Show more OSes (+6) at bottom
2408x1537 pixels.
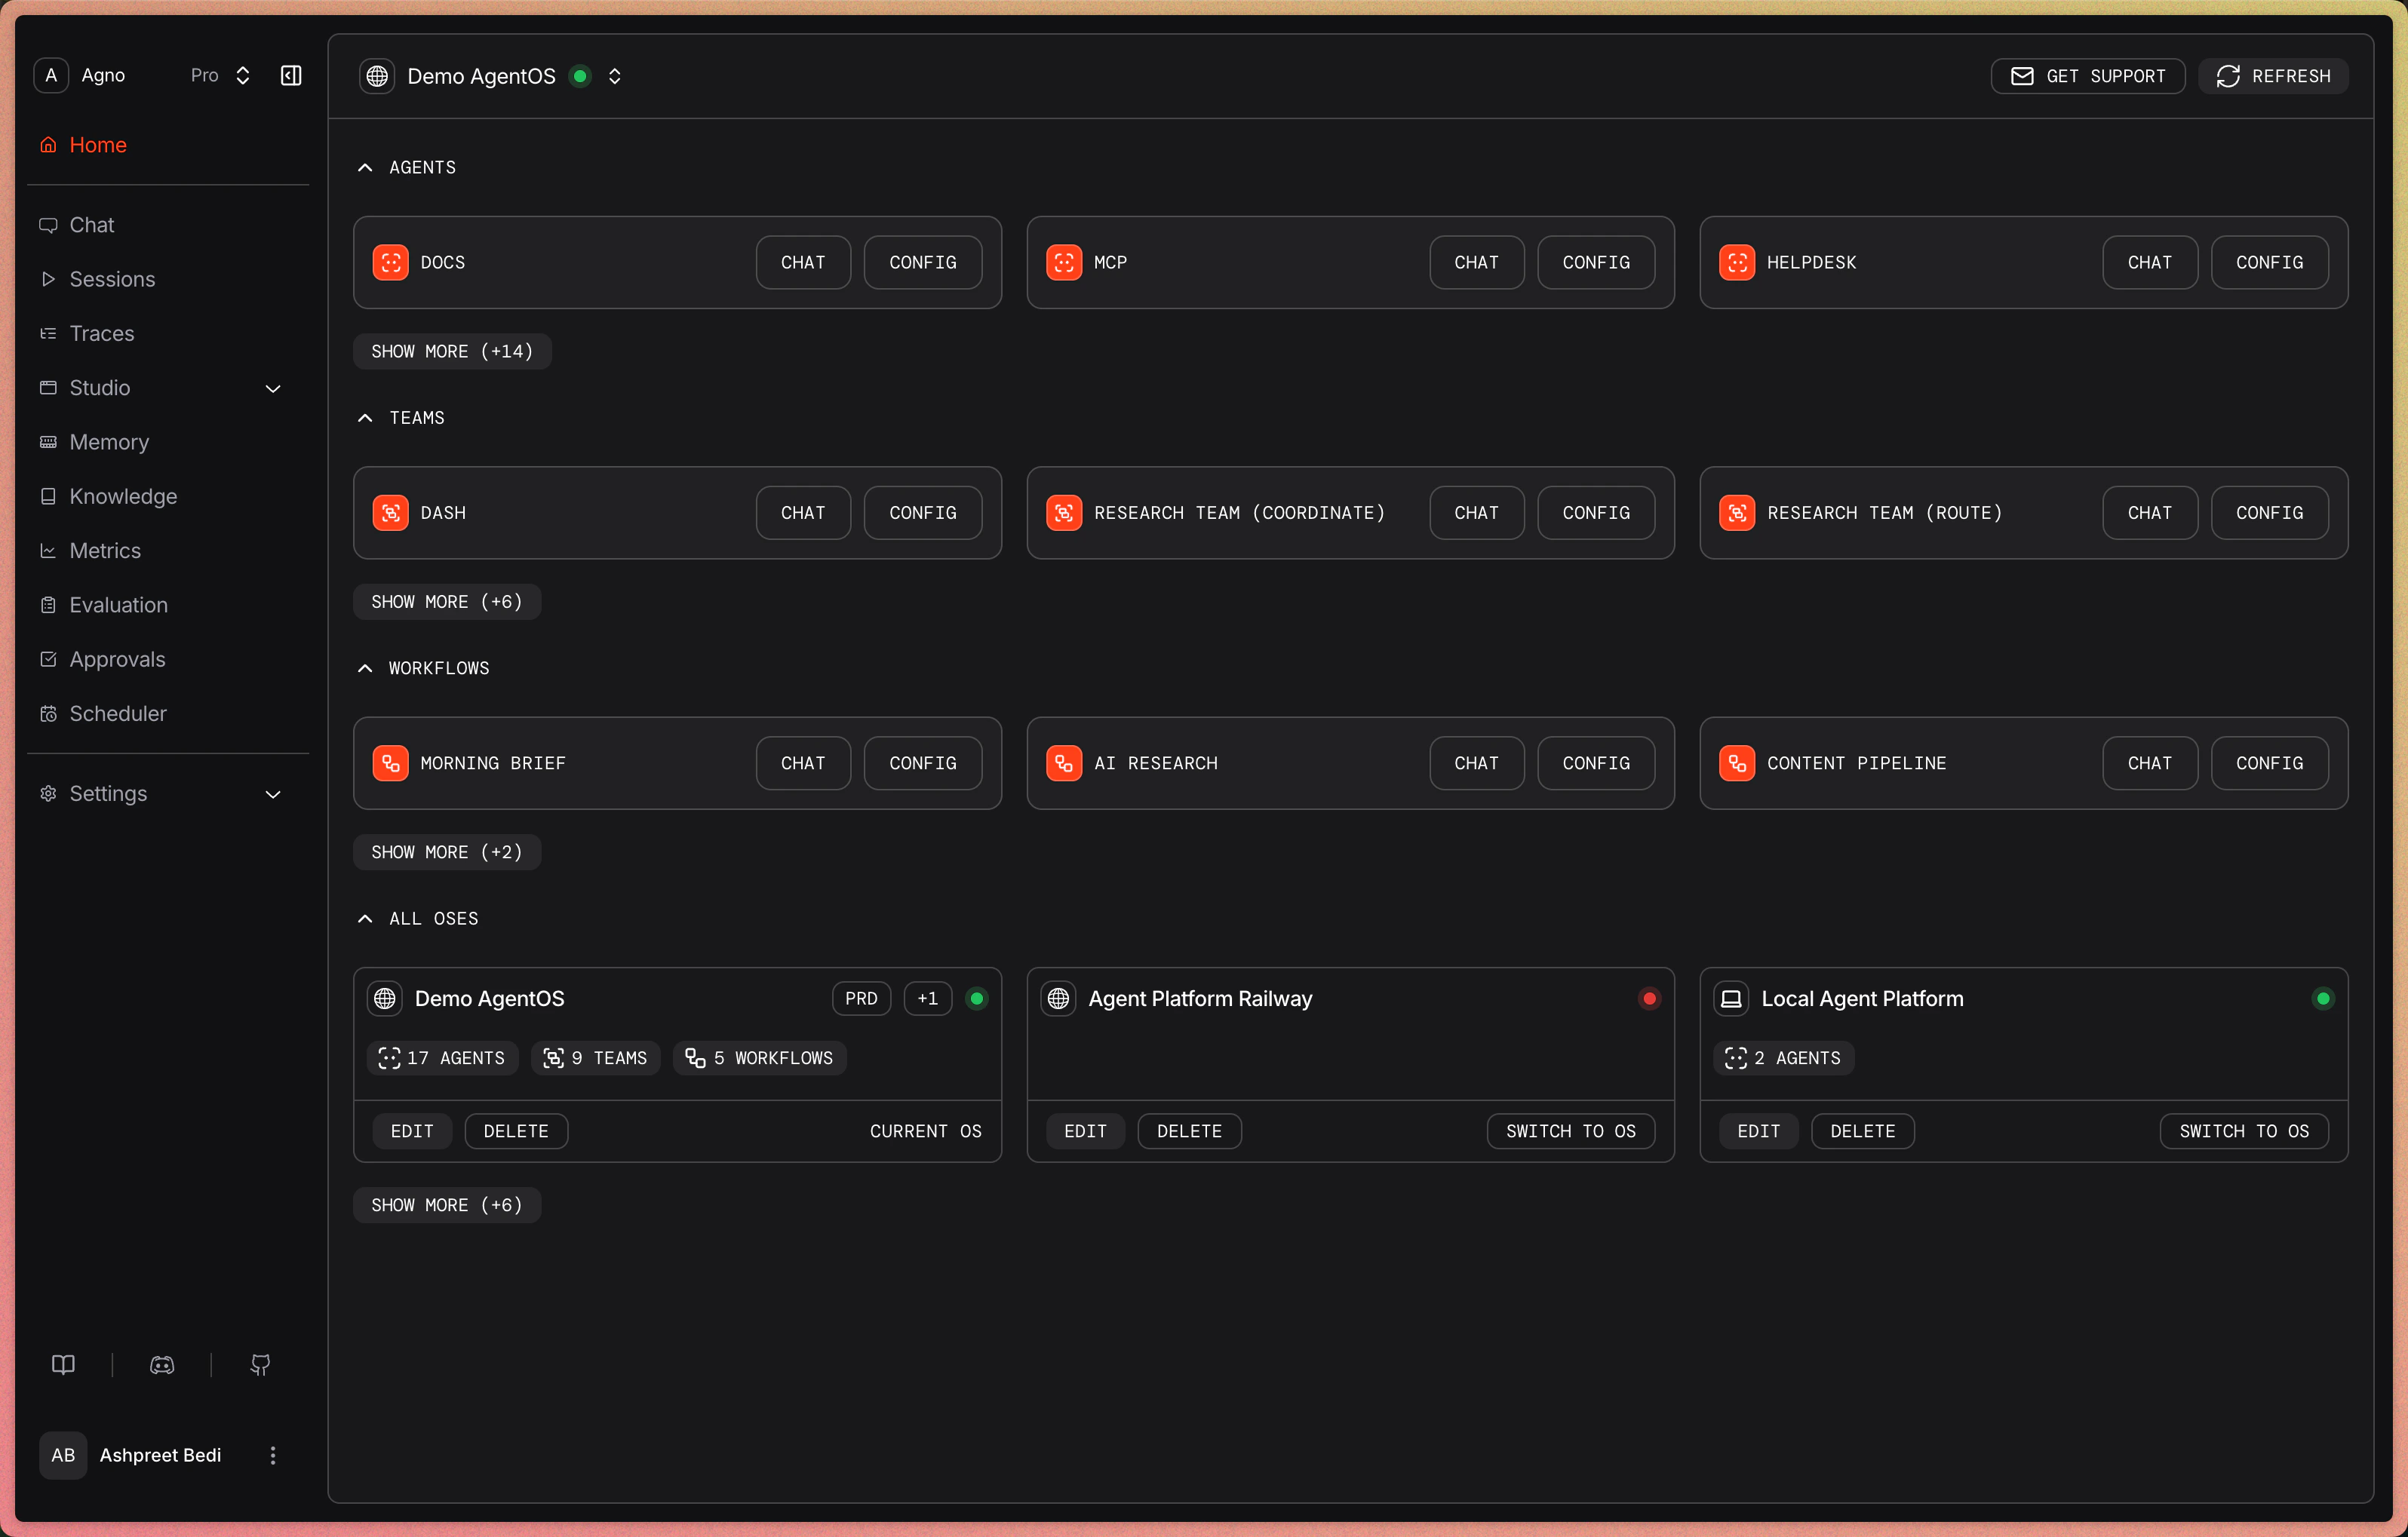coord(447,1205)
